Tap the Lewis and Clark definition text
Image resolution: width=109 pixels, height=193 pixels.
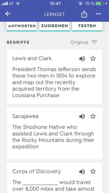tap(54, 82)
